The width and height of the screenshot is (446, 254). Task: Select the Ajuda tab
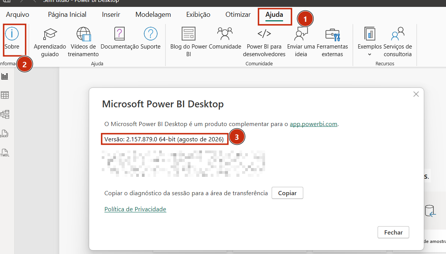coord(274,15)
